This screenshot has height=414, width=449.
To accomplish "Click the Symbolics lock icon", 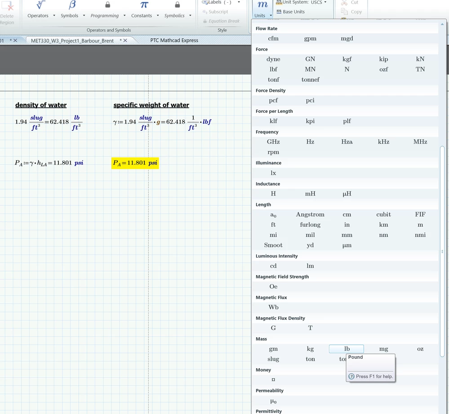I will coord(178,4).
